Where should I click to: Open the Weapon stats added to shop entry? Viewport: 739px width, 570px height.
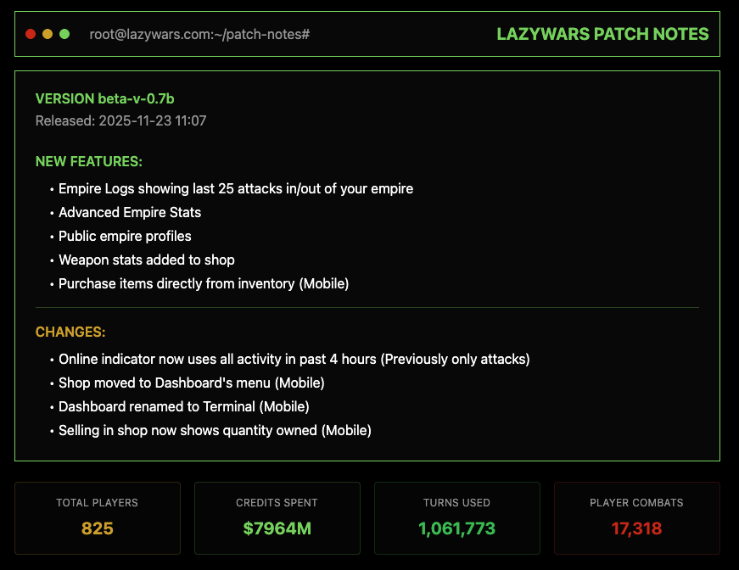pos(146,260)
